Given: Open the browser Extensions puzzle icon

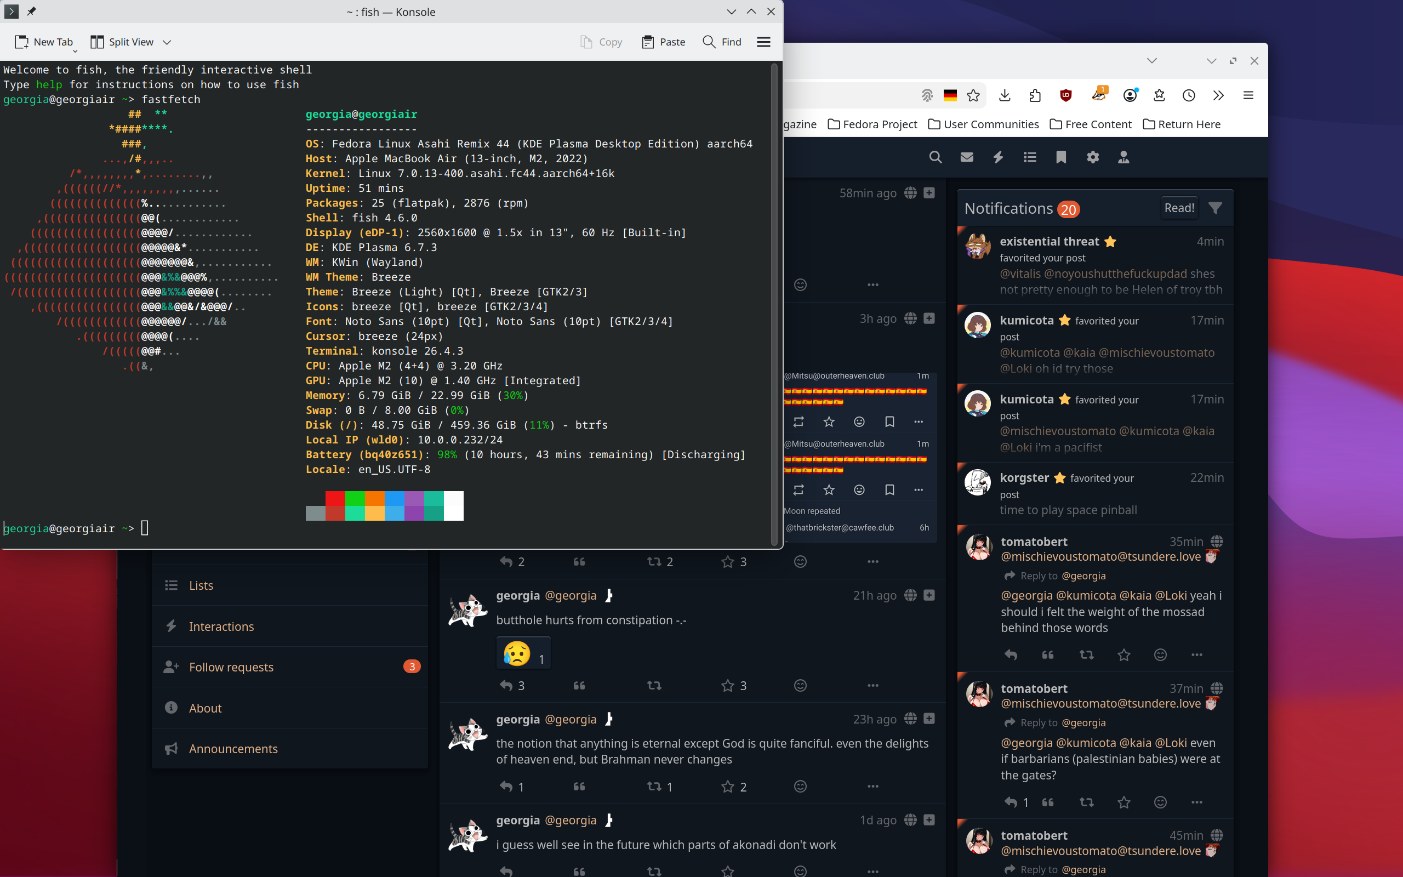Looking at the screenshot, I should (1035, 95).
